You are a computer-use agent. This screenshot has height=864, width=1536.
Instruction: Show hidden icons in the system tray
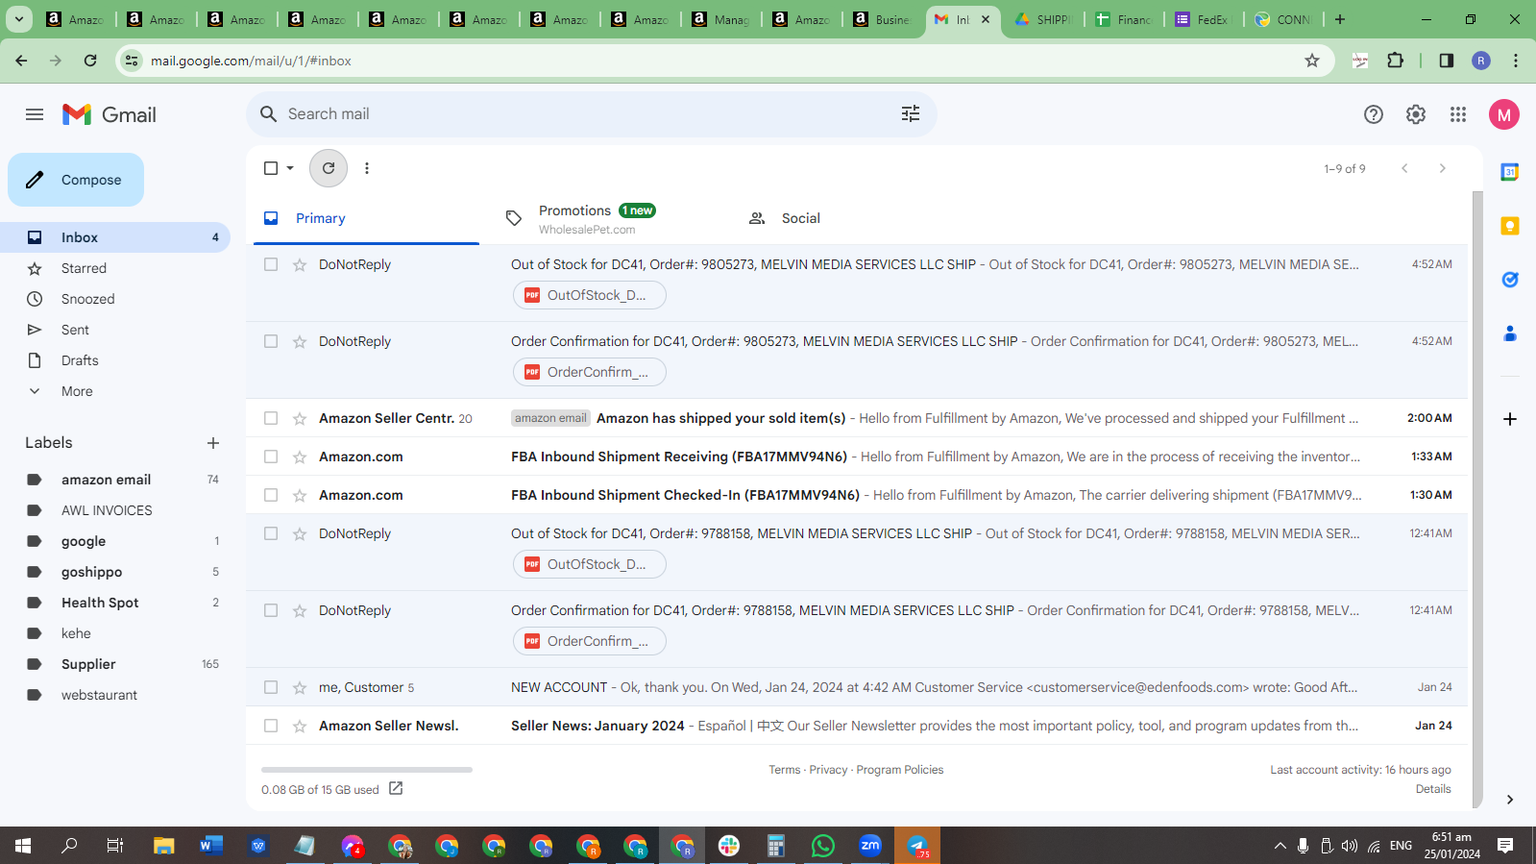(1280, 846)
